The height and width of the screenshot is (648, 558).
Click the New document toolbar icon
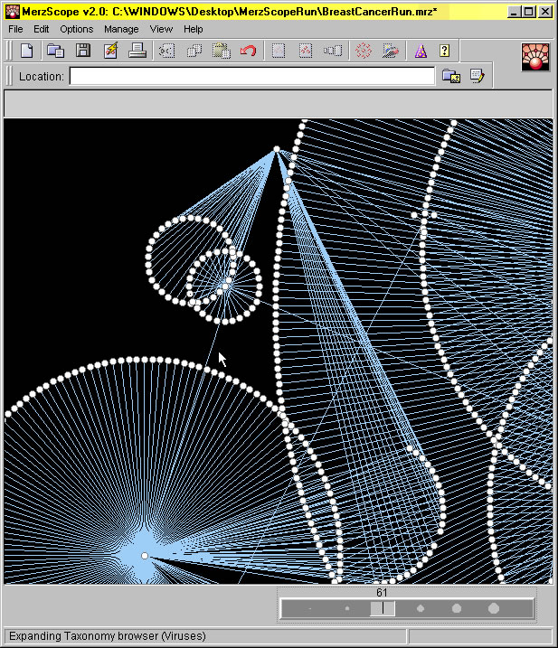pos(27,52)
